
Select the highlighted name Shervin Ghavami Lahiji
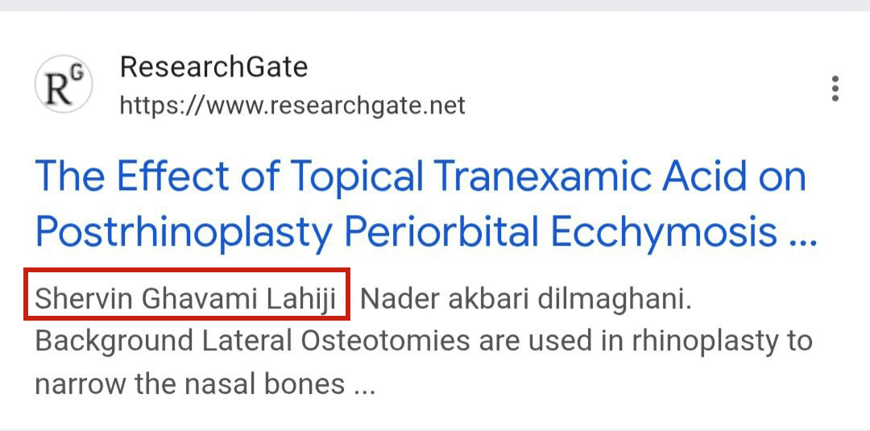(186, 300)
